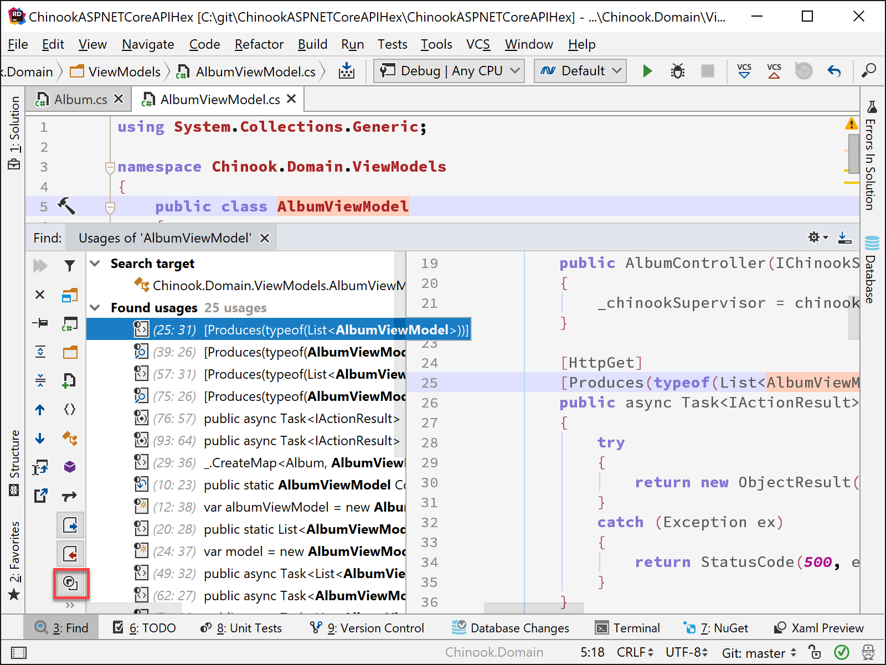Image resolution: width=886 pixels, height=665 pixels.
Task: Open the Terminal tool window
Action: pyautogui.click(x=627, y=628)
